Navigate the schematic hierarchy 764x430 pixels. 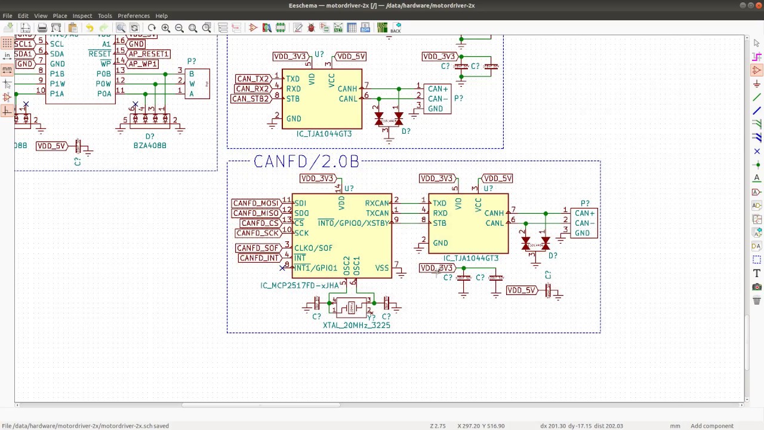[x=223, y=27]
